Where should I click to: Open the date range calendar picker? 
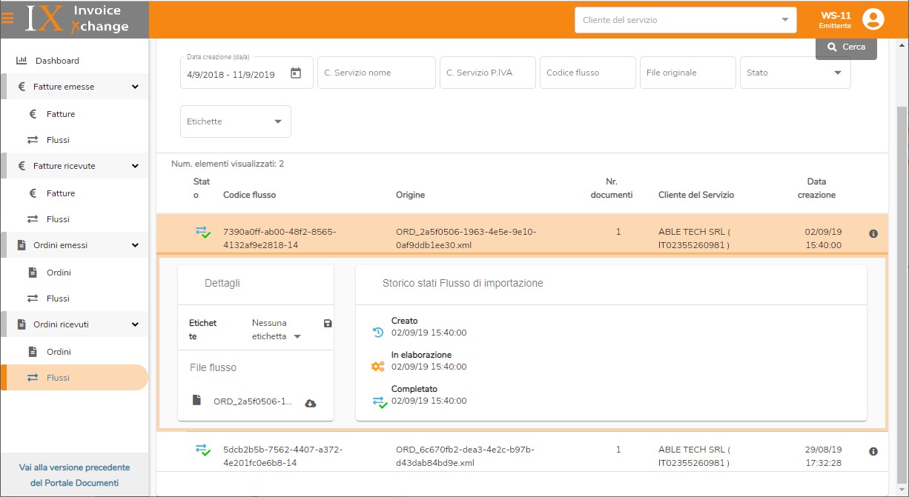(296, 73)
